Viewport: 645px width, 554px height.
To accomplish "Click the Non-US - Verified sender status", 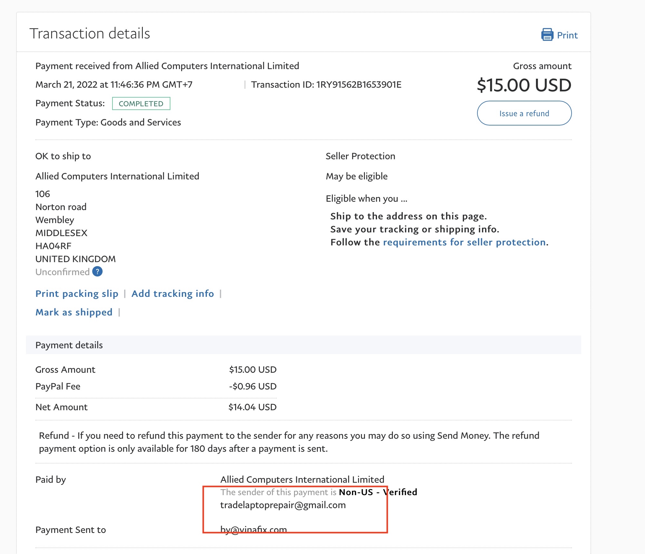I will [378, 492].
